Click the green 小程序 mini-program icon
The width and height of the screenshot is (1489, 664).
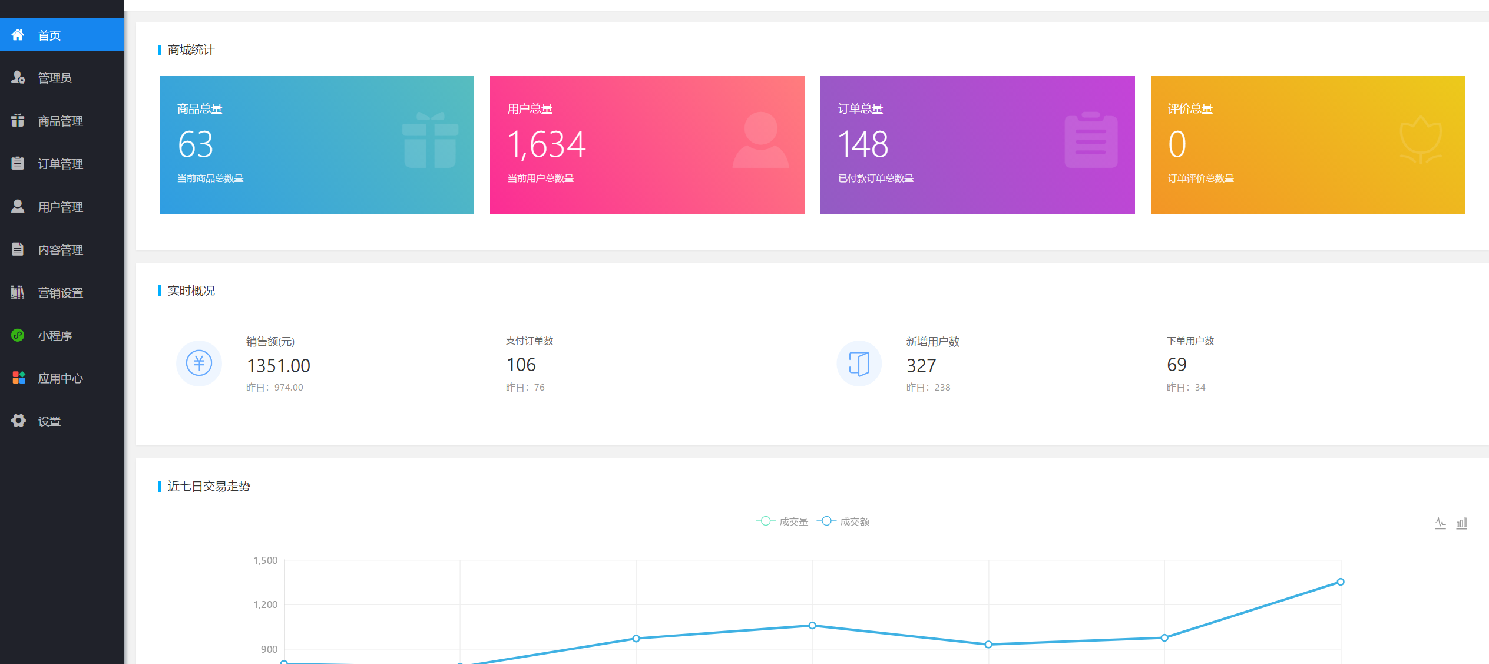18,335
